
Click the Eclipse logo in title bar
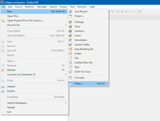(2, 2)
